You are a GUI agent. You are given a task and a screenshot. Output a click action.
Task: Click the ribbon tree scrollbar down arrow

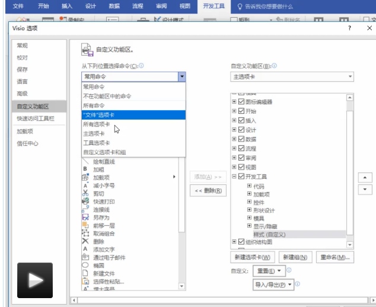[350, 245]
